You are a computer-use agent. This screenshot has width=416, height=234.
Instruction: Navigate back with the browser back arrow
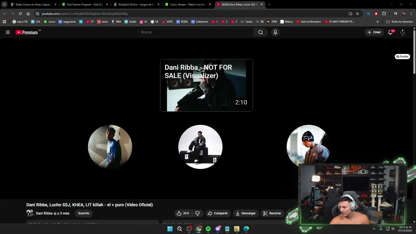pos(5,14)
